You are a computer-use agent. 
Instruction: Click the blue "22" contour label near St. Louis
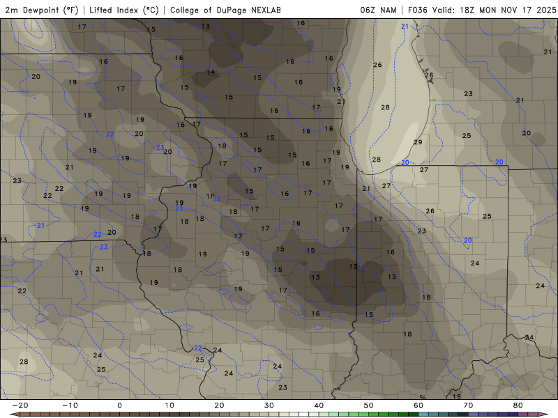point(198,348)
